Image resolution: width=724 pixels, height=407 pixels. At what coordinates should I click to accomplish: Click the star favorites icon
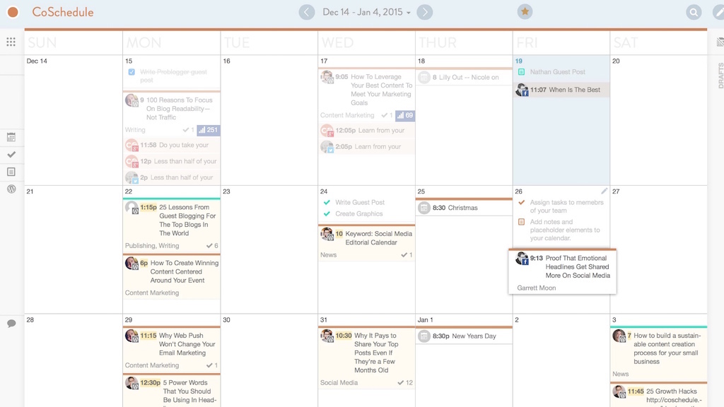coord(525,11)
